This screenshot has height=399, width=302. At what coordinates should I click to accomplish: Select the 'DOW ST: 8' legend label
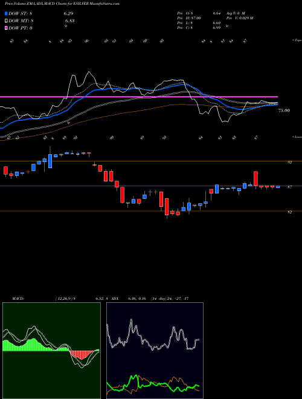coord(21,13)
